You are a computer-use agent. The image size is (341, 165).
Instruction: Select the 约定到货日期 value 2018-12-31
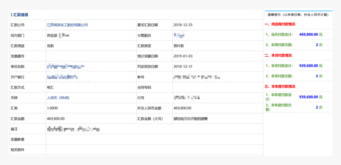click(x=183, y=67)
